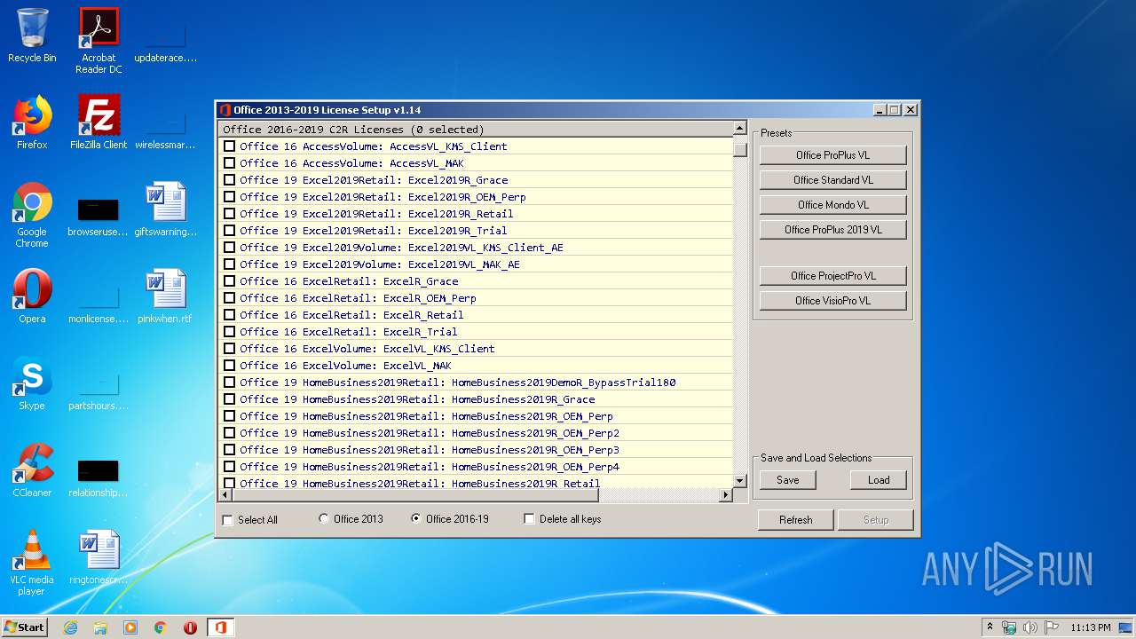Select HomeBusiness2019DemoR_BypassTrial180 row text
This screenshot has height=639, width=1136.
[458, 383]
